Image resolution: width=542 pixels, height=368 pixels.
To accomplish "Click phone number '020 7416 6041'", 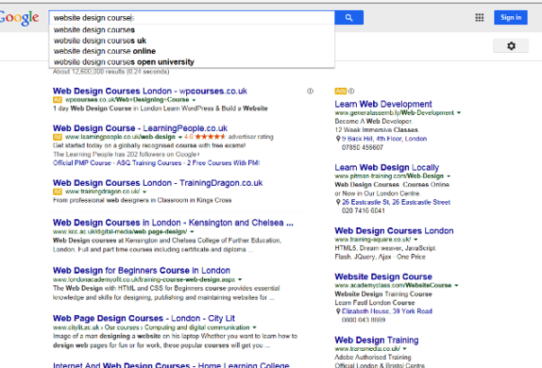I will click(363, 211).
